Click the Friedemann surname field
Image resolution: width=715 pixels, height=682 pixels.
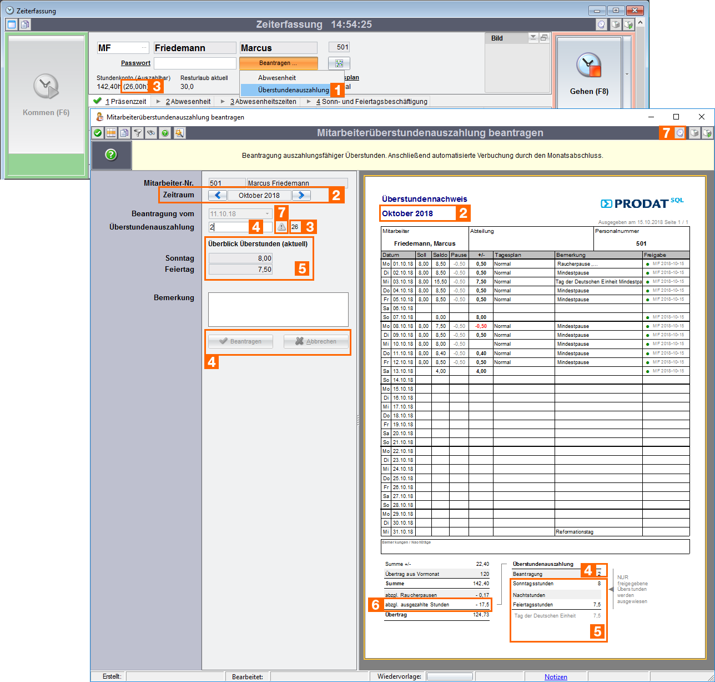195,48
